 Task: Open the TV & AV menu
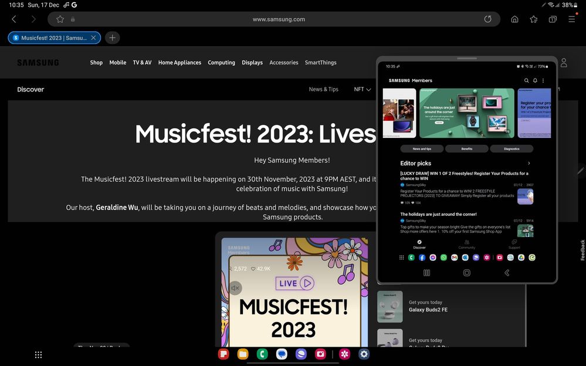142,63
